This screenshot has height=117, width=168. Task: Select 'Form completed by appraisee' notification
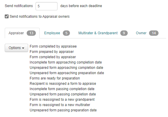[53, 46]
